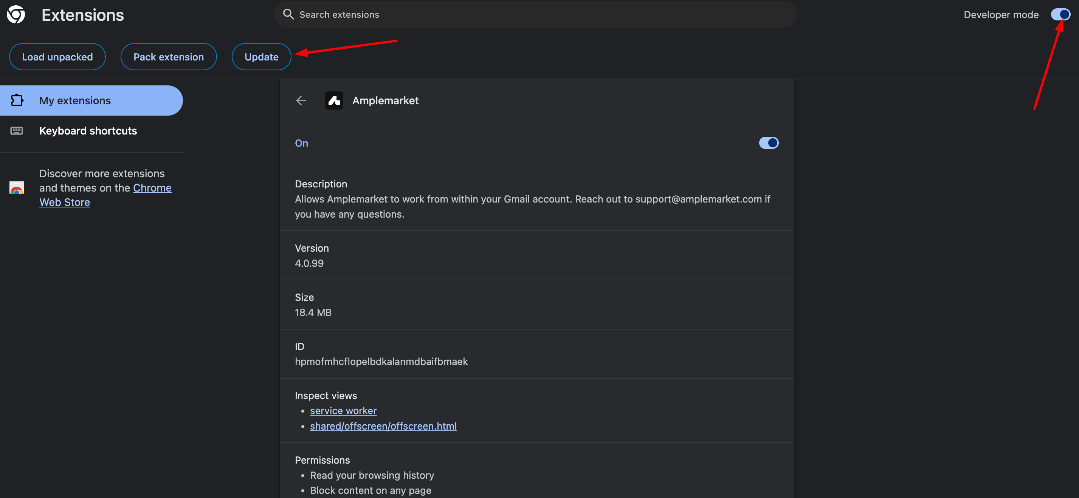The image size is (1079, 498).
Task: Click the Update button
Action: 261,57
